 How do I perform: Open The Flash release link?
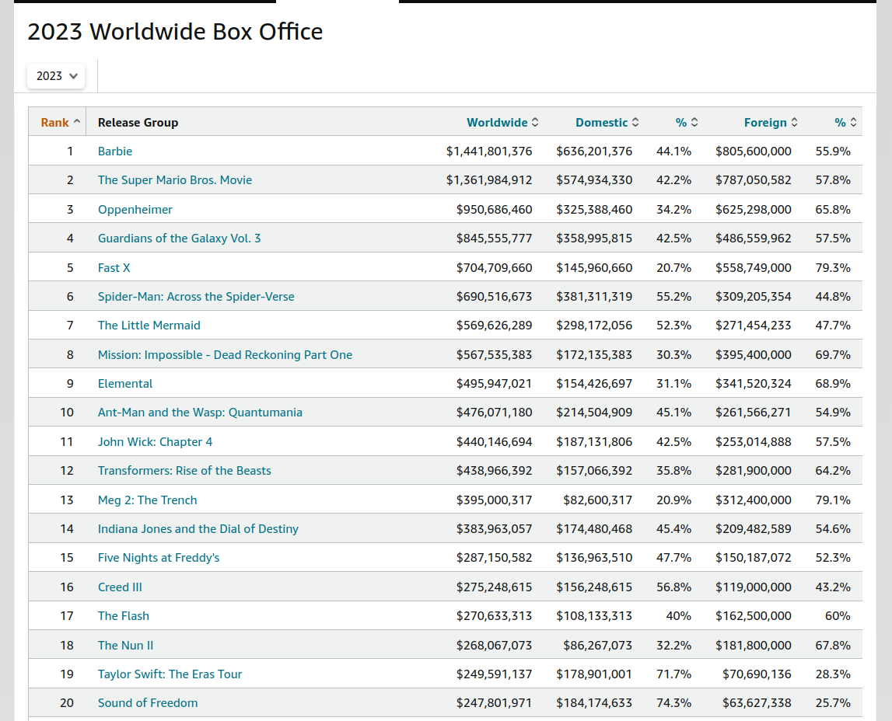(124, 616)
